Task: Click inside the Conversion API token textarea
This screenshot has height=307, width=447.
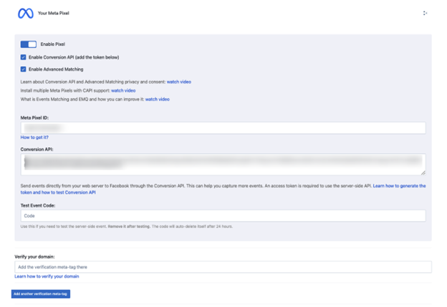Action: coord(223,164)
